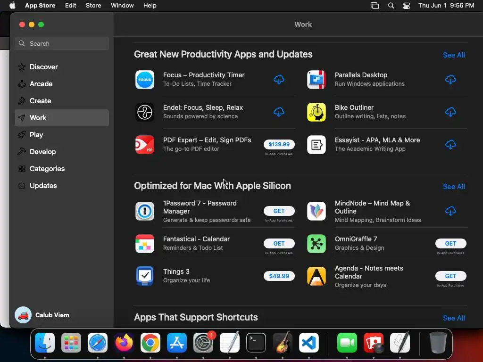Launch Google Chrome from the Dock
Screen dimensions: 483x362
[150, 343]
